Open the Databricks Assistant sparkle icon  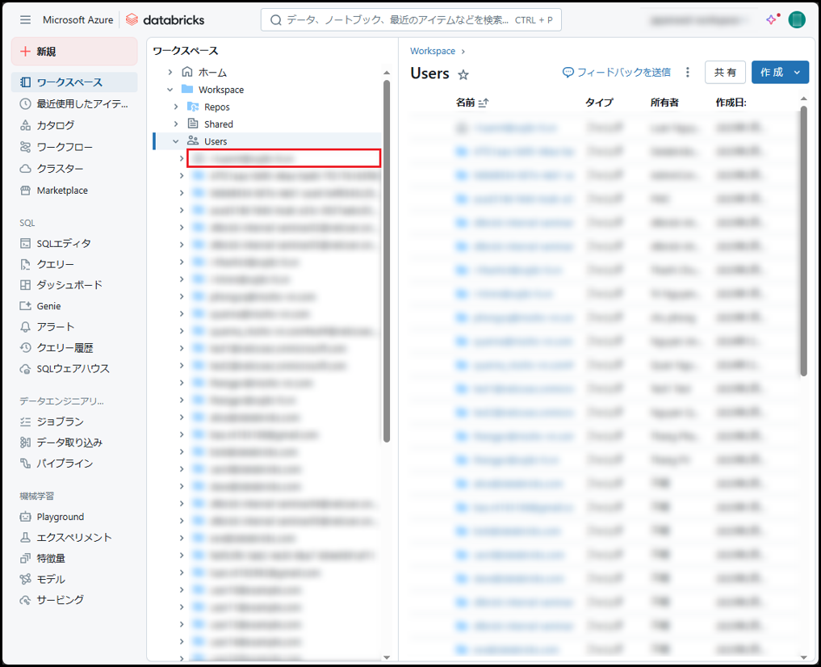772,20
